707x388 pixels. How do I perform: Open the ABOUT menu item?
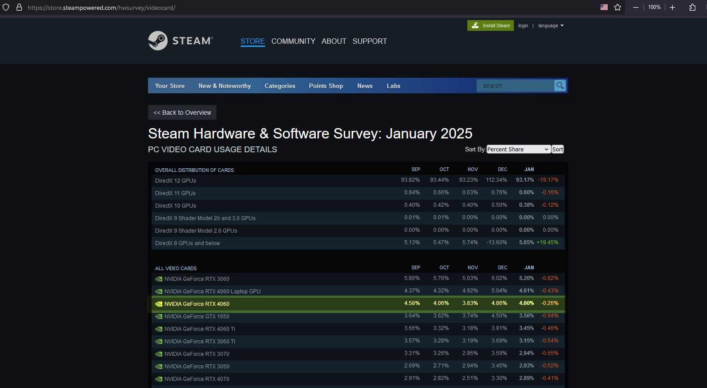click(x=334, y=41)
